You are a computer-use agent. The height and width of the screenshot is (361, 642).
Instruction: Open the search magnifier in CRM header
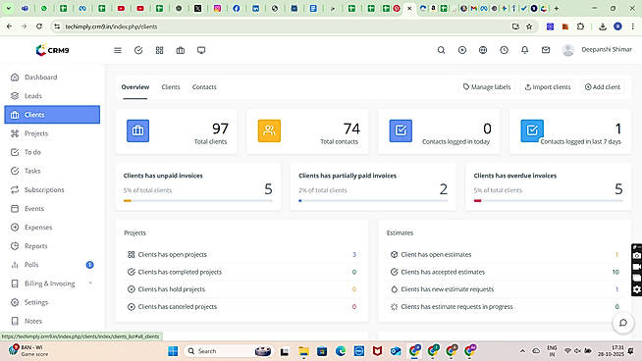click(x=441, y=50)
